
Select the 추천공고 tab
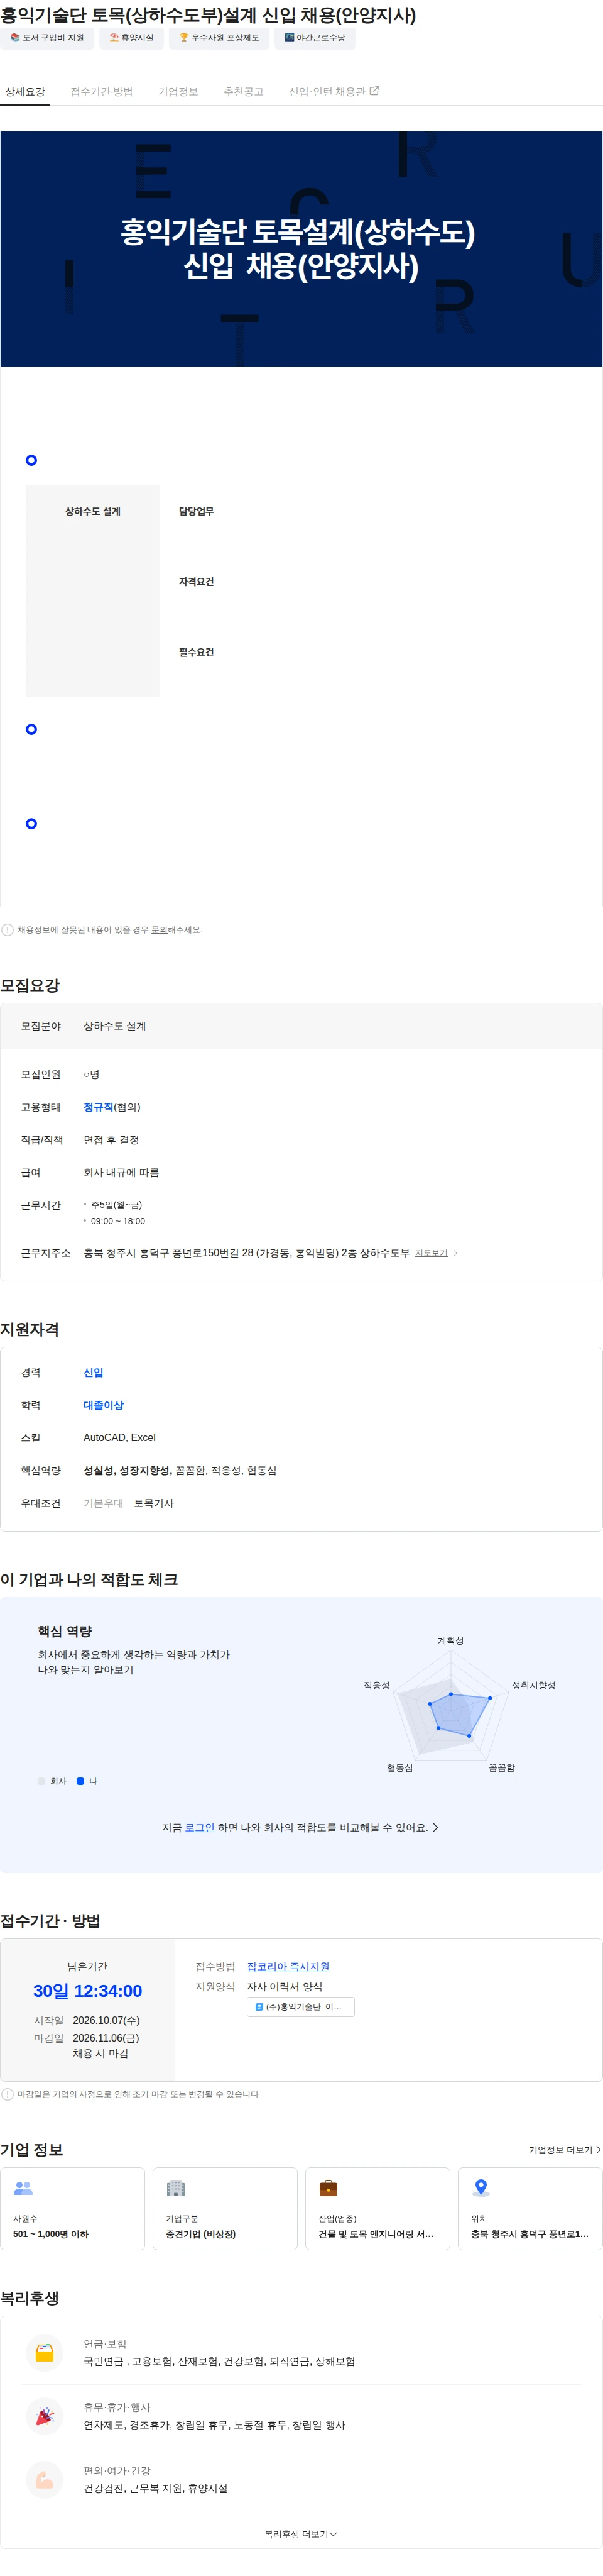point(244,91)
